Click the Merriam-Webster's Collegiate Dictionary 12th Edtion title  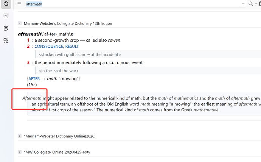[68, 23]
